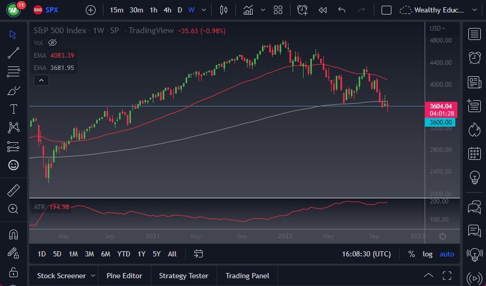The image size is (486, 286).
Task: Click the bar replay rewind icon
Action: click(323, 10)
